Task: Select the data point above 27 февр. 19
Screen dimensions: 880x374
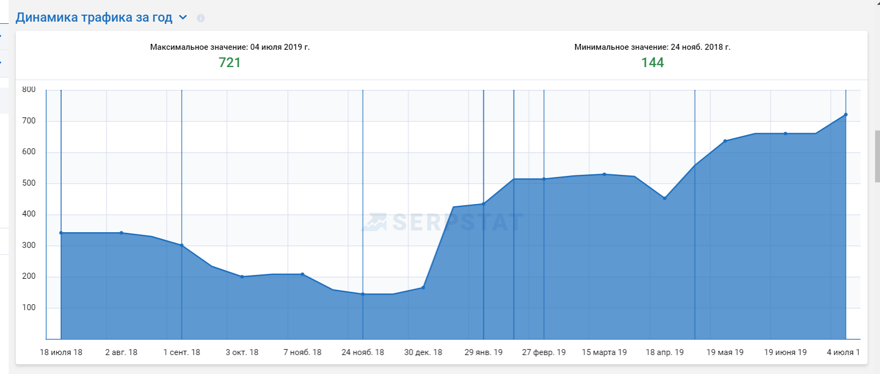Action: 544,179
